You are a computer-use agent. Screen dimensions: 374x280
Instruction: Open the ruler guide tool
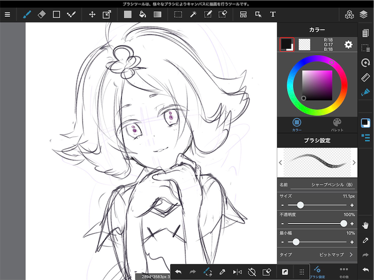(365, 78)
